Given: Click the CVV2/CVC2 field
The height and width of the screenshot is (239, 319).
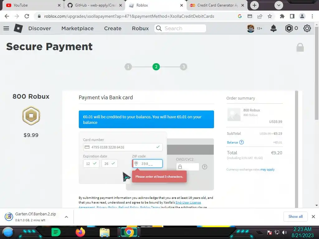Looking at the screenshot, I should tap(188, 167).
